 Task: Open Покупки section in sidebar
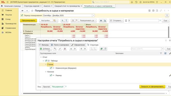tap(9, 15)
